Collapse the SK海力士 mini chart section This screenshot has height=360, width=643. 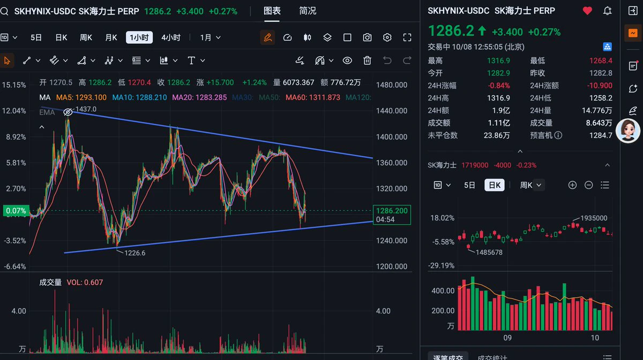pyautogui.click(x=607, y=165)
